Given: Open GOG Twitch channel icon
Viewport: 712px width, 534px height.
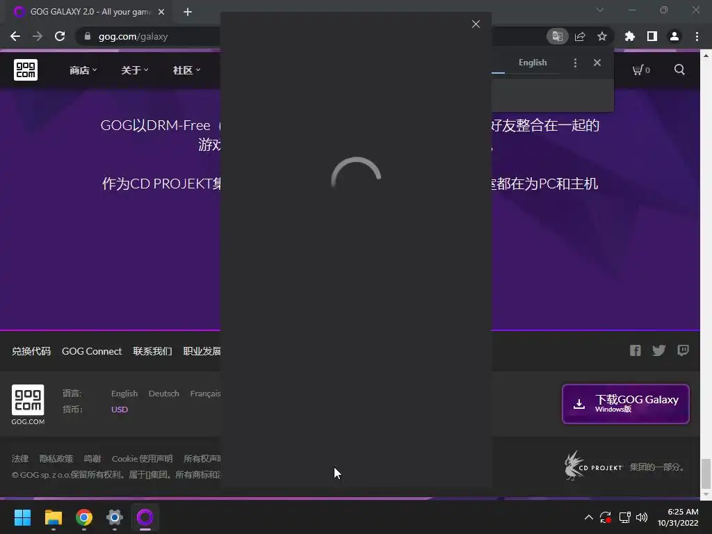Looking at the screenshot, I should (683, 350).
